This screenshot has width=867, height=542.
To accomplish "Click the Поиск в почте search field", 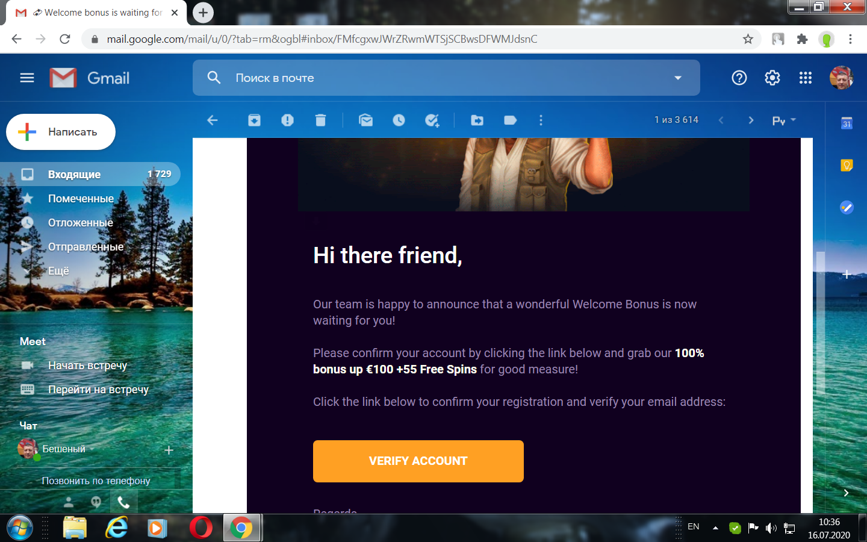I will pos(447,78).
